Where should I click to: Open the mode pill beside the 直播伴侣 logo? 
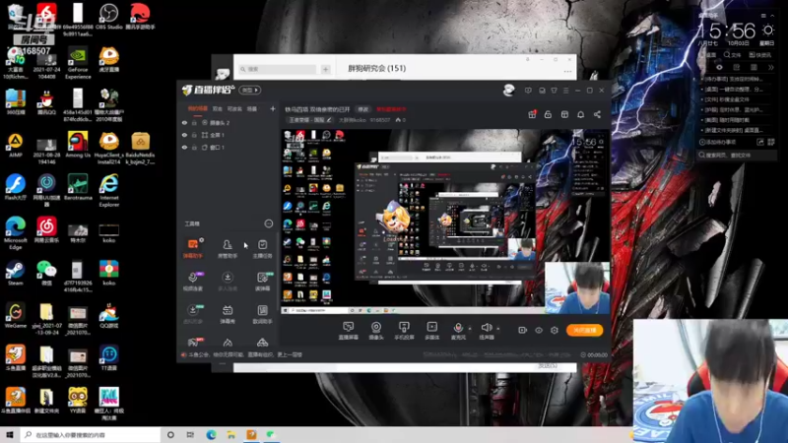click(250, 90)
